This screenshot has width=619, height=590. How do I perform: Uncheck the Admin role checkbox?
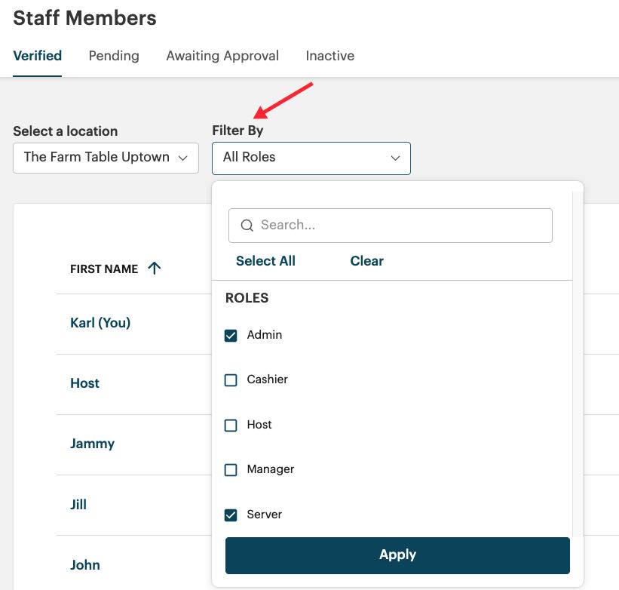pos(231,336)
